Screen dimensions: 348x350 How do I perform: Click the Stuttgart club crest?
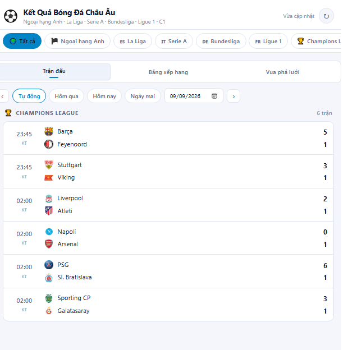[x=49, y=165]
